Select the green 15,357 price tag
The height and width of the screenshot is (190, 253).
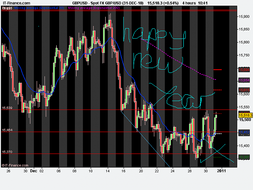244,157
